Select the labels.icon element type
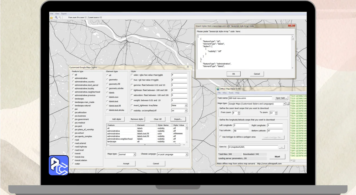356x195 pixels. click(x=107, y=97)
